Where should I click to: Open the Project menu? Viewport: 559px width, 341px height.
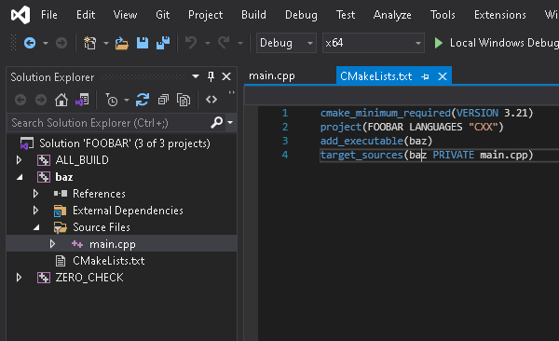[x=205, y=15]
